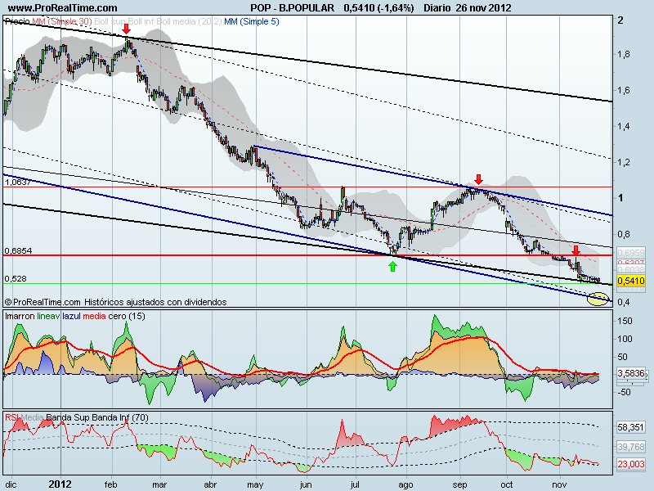
Task: Click the Boll inf legend entry
Action: [141, 21]
